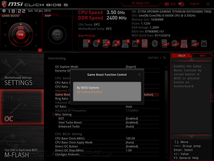Select the legacy USB hard disk boot icon
This screenshot has height=161, width=214.
coord(165,44)
